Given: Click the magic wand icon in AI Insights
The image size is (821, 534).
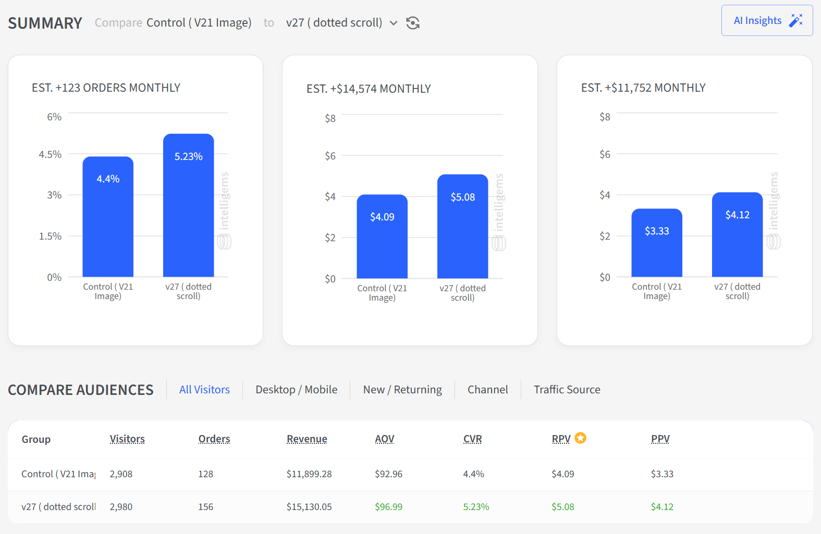Looking at the screenshot, I should (x=795, y=21).
